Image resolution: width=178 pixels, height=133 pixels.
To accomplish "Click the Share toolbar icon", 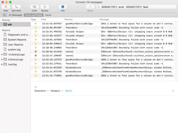I will (x=90, y=7).
